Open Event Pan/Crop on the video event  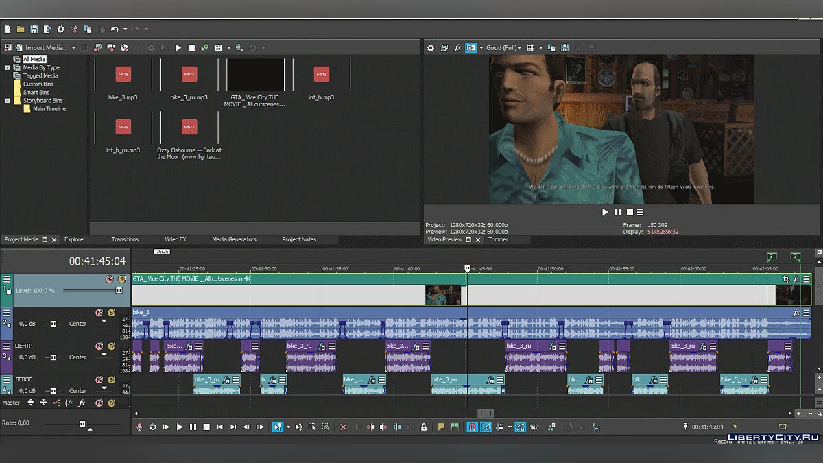785,279
